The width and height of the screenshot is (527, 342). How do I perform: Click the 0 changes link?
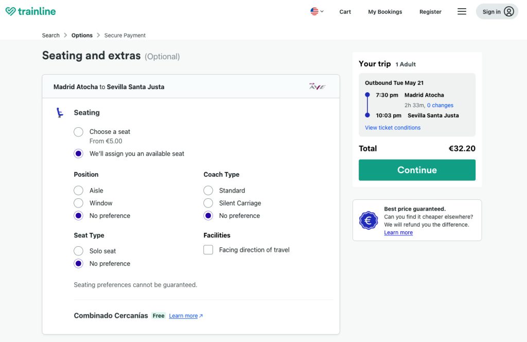pyautogui.click(x=440, y=105)
